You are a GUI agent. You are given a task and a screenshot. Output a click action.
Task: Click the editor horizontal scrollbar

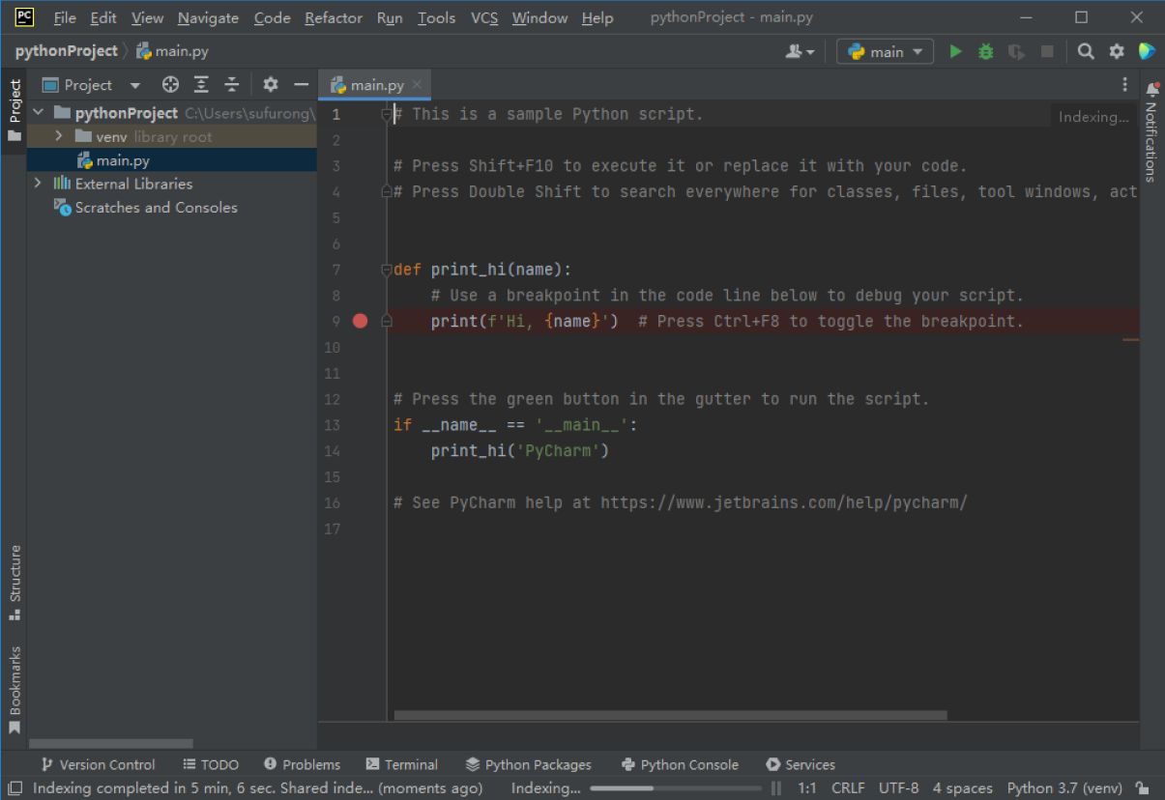coord(670,716)
